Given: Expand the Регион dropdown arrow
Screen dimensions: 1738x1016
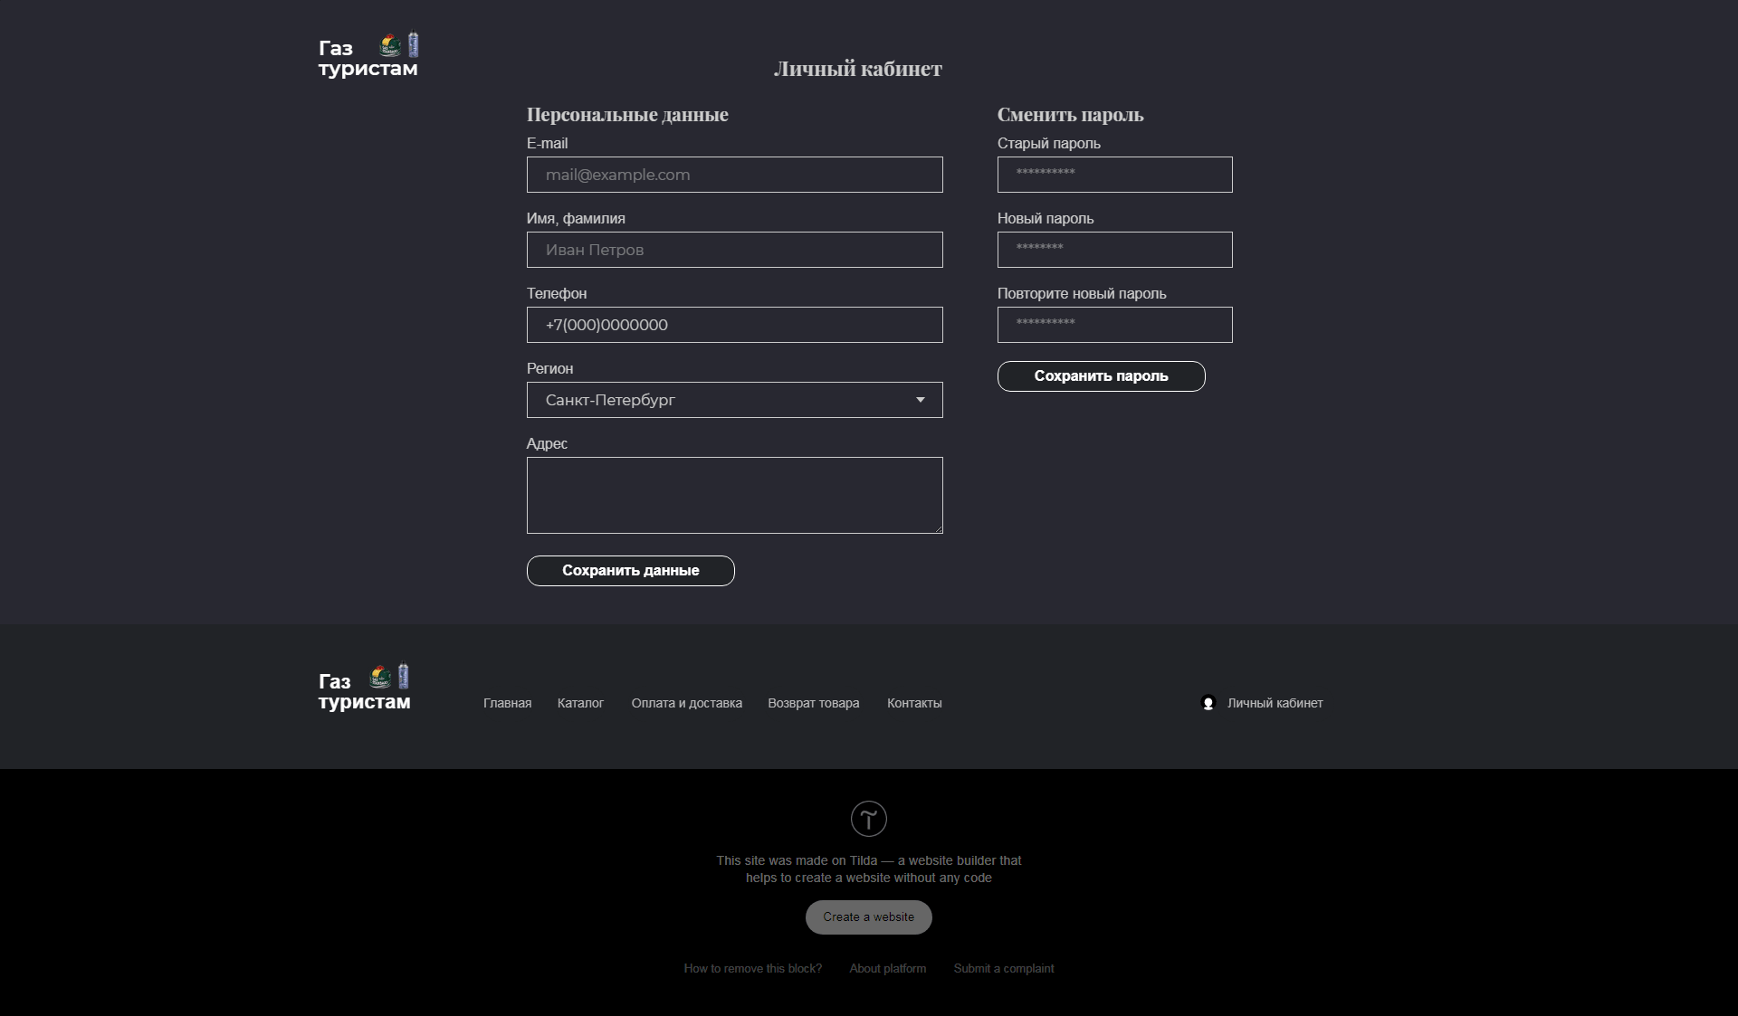Looking at the screenshot, I should click(x=920, y=400).
